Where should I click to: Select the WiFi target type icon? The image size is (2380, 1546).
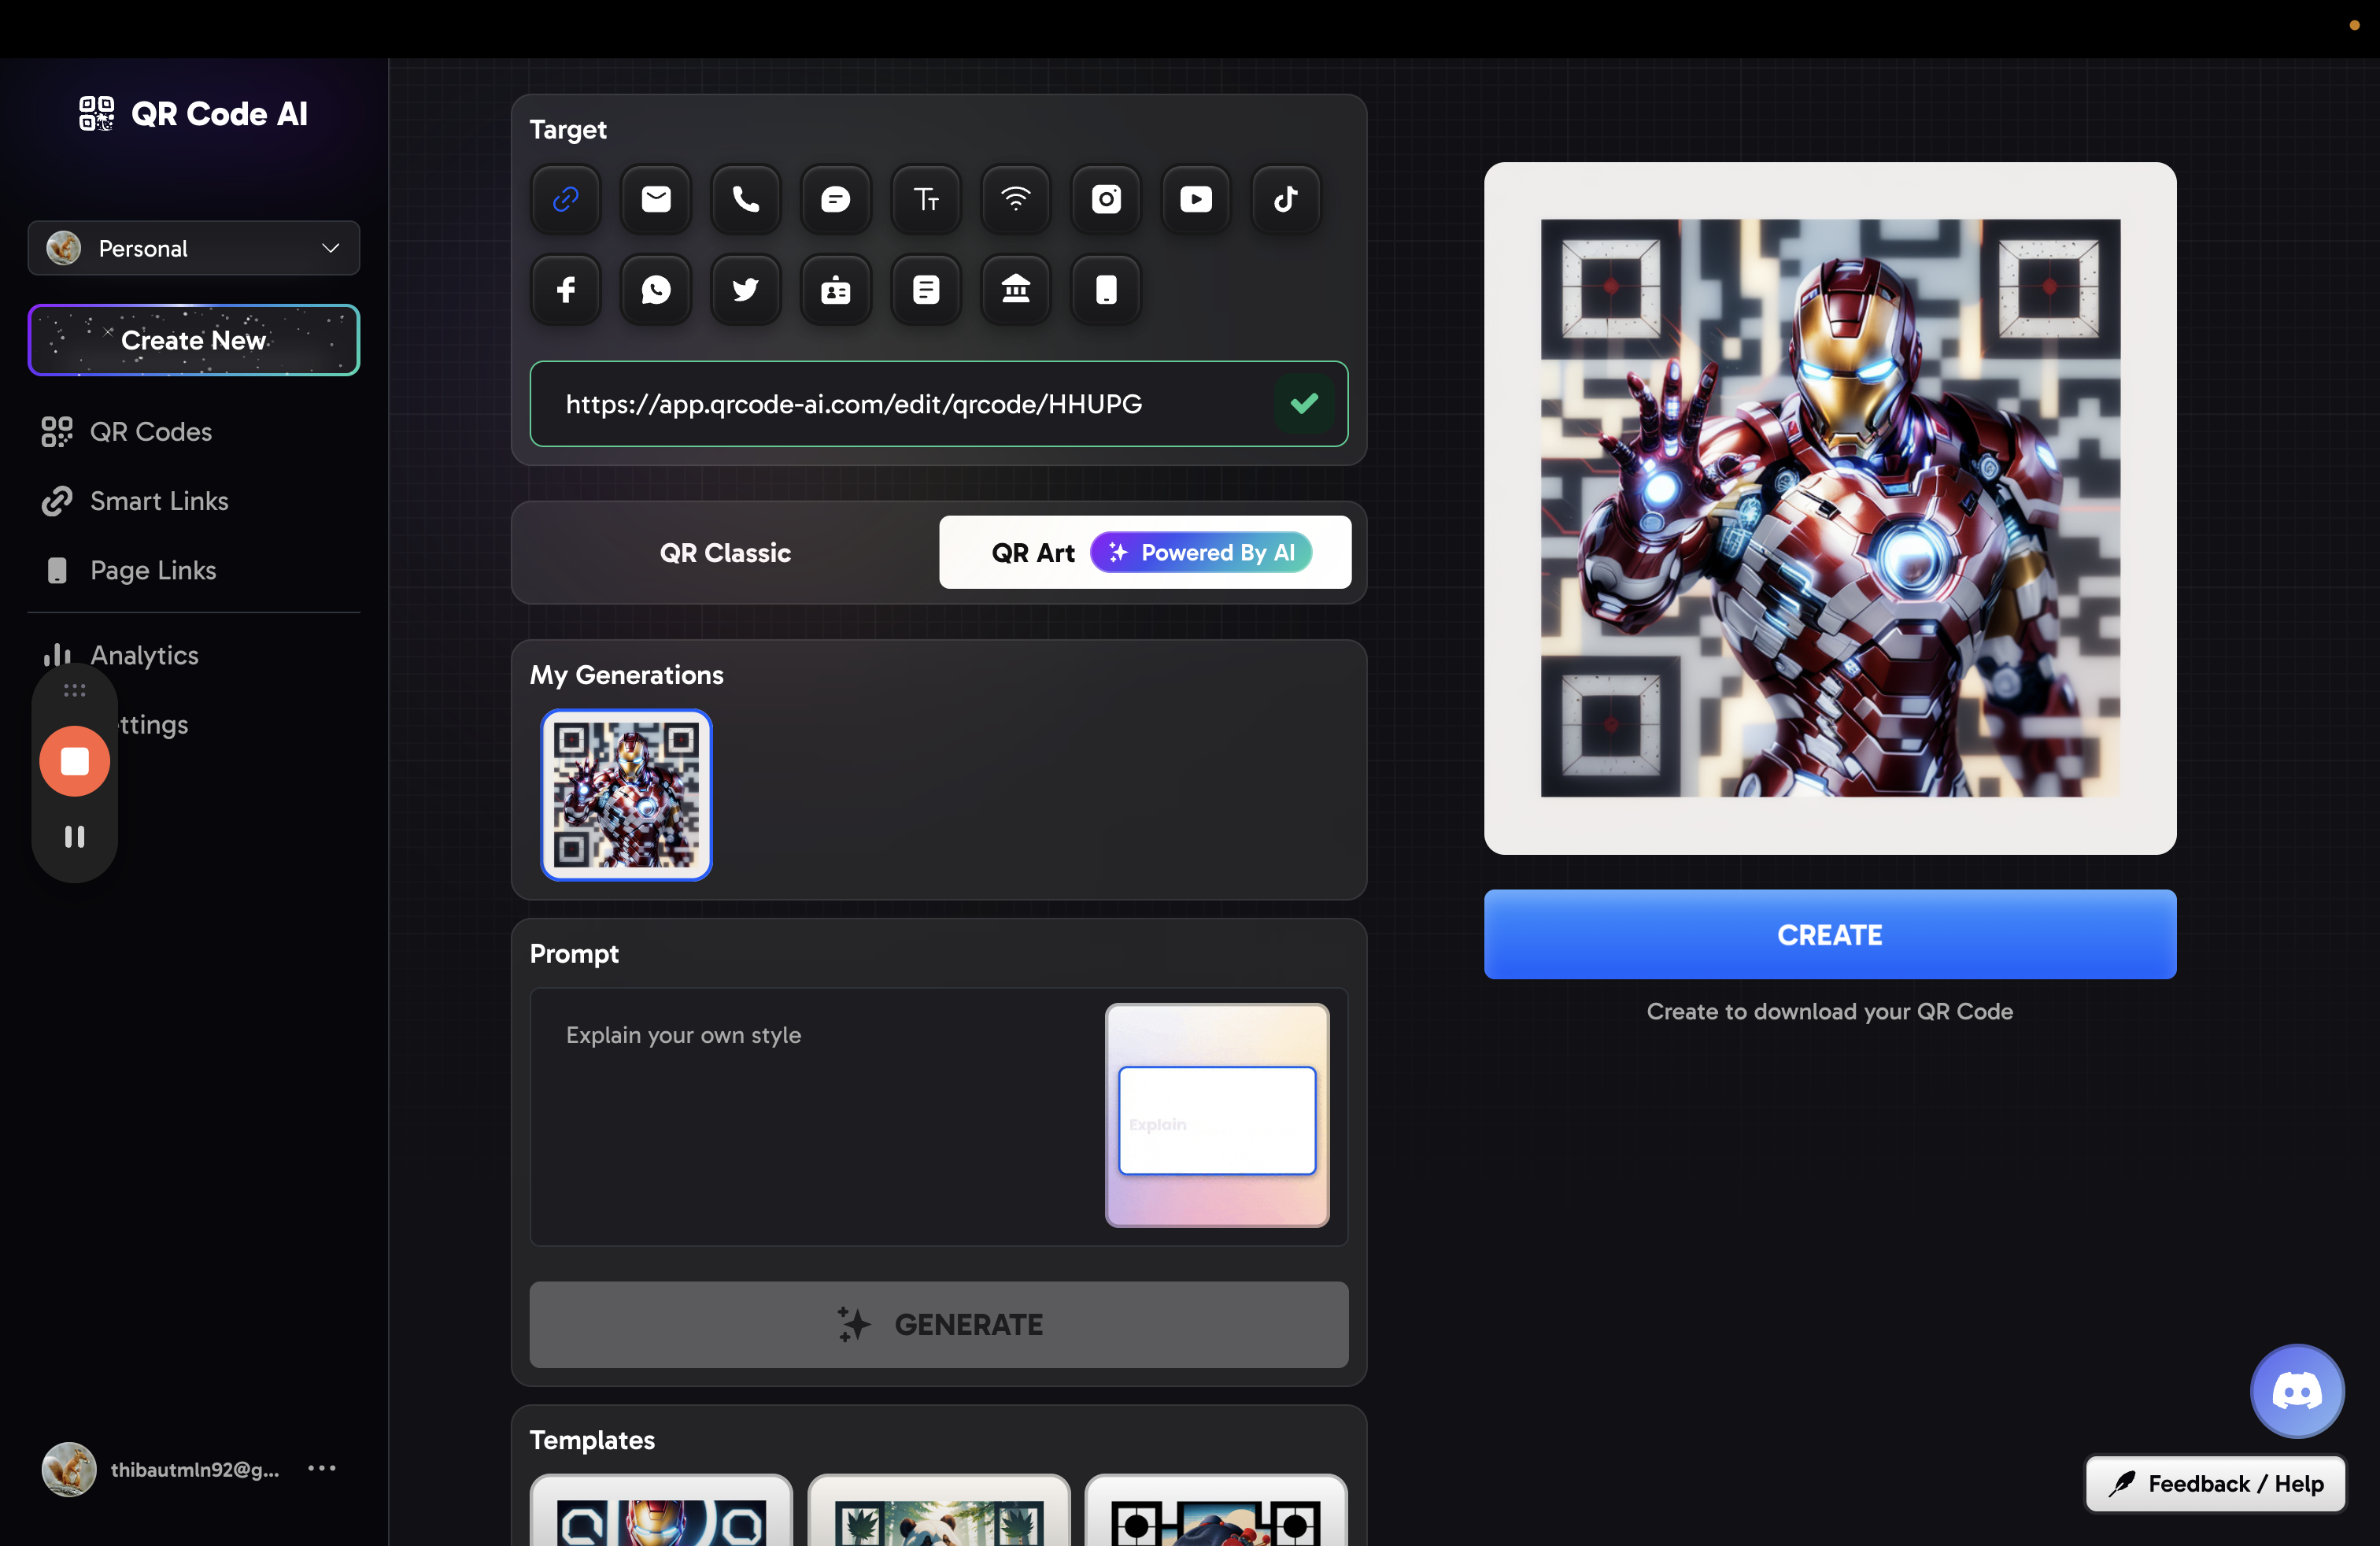coord(1015,199)
